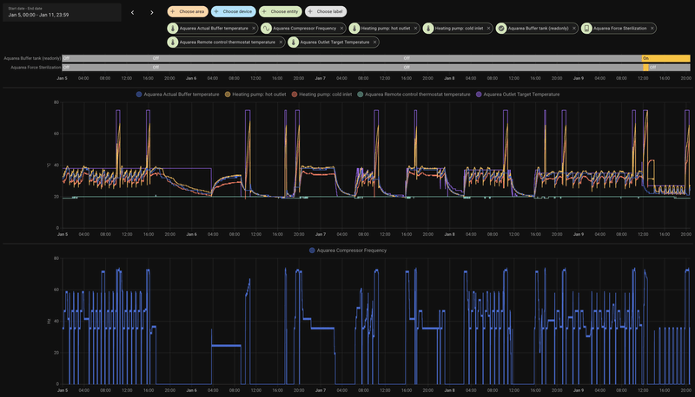Remove Aquarea Compressor Frequency chip
This screenshot has width=695, height=397.
(x=341, y=29)
